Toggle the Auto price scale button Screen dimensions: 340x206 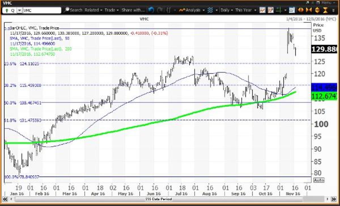click(x=319, y=180)
